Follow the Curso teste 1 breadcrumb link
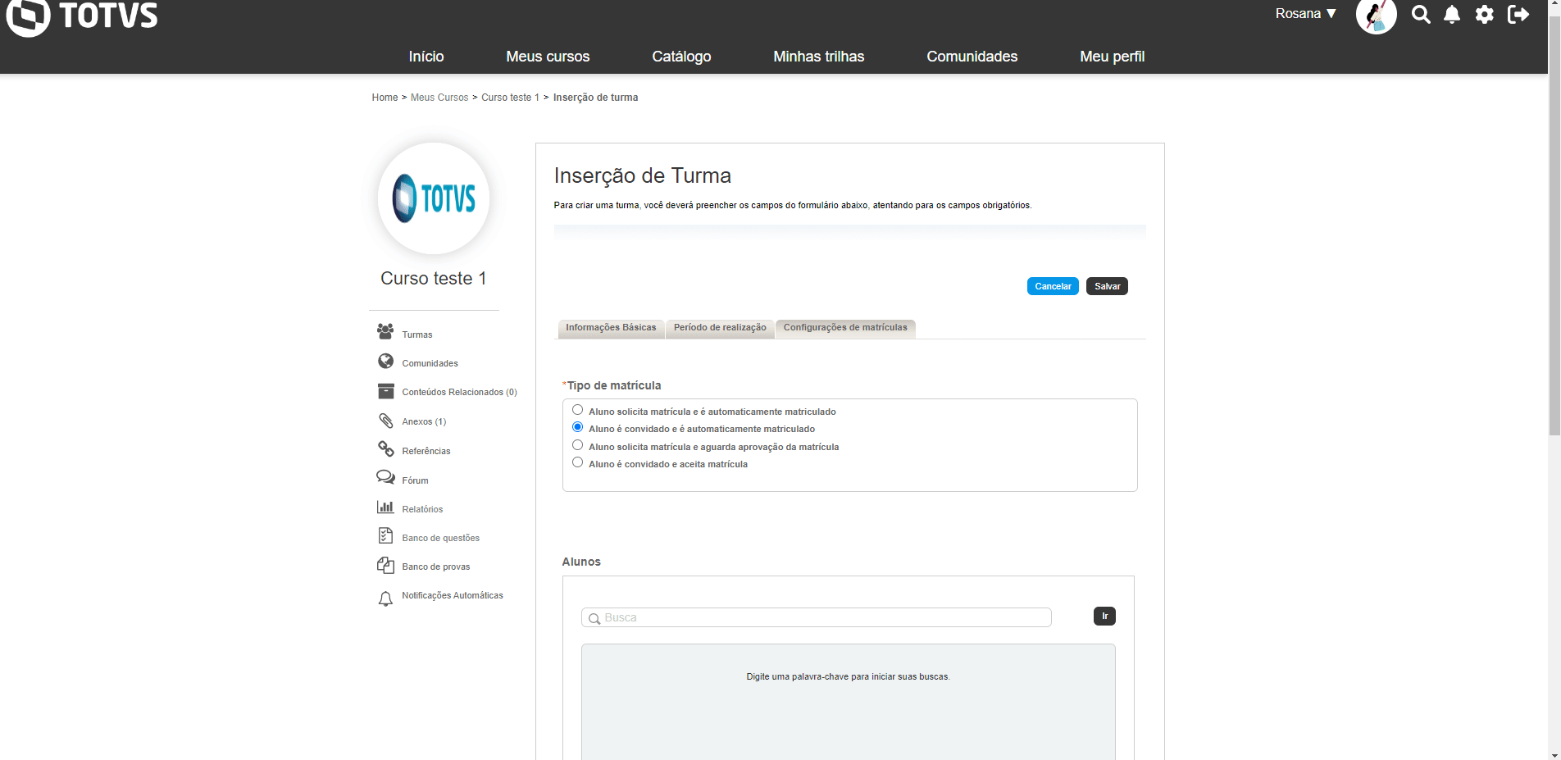 pos(510,98)
